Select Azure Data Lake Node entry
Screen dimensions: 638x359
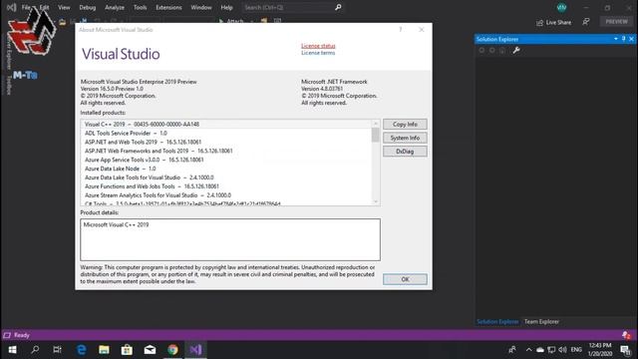(x=226, y=169)
